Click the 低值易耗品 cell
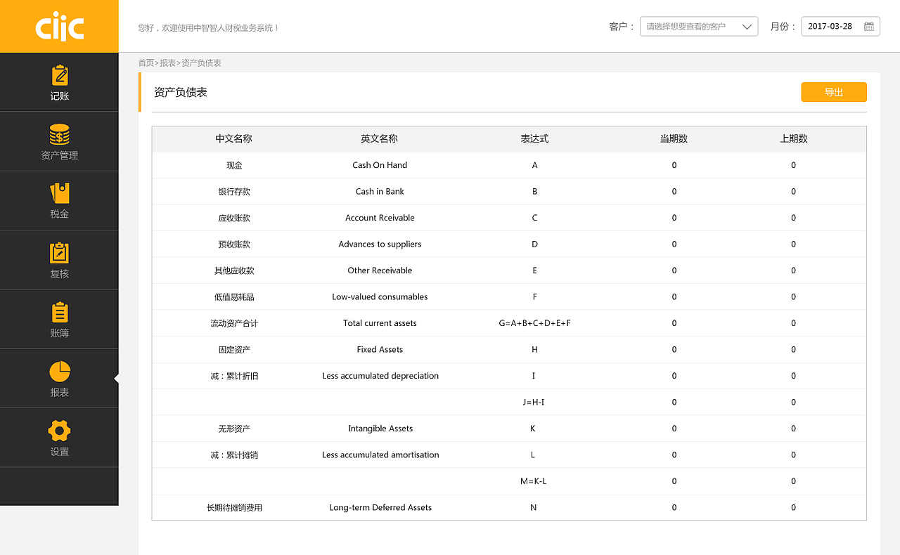This screenshot has width=900, height=555. 234,297
